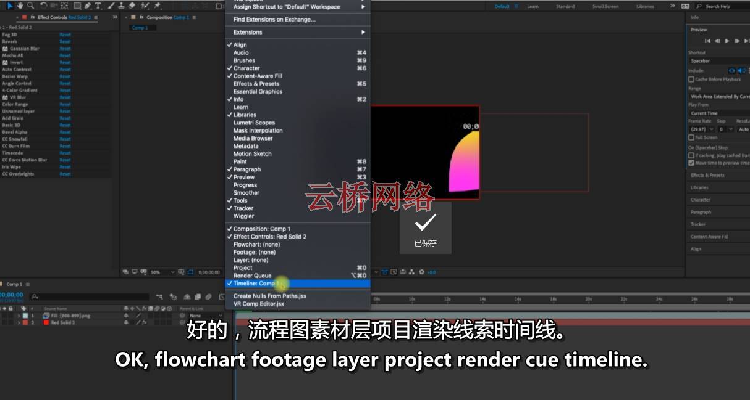Select Lumetri Scopes menu entry
This screenshot has height=400, width=750.
(254, 123)
